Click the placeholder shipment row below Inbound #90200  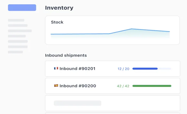click(x=113, y=103)
